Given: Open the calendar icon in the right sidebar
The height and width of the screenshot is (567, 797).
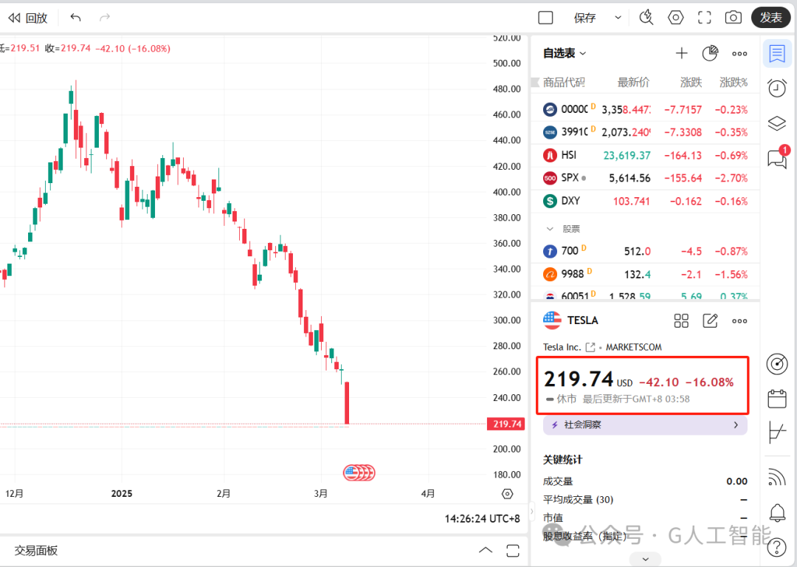Looking at the screenshot, I should (776, 399).
